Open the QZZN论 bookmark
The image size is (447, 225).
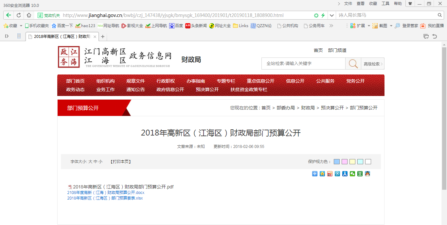(x=261, y=25)
